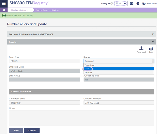Click the Number Retrieved Successfully message
The image size is (157, 134).
pyautogui.click(x=20, y=16)
